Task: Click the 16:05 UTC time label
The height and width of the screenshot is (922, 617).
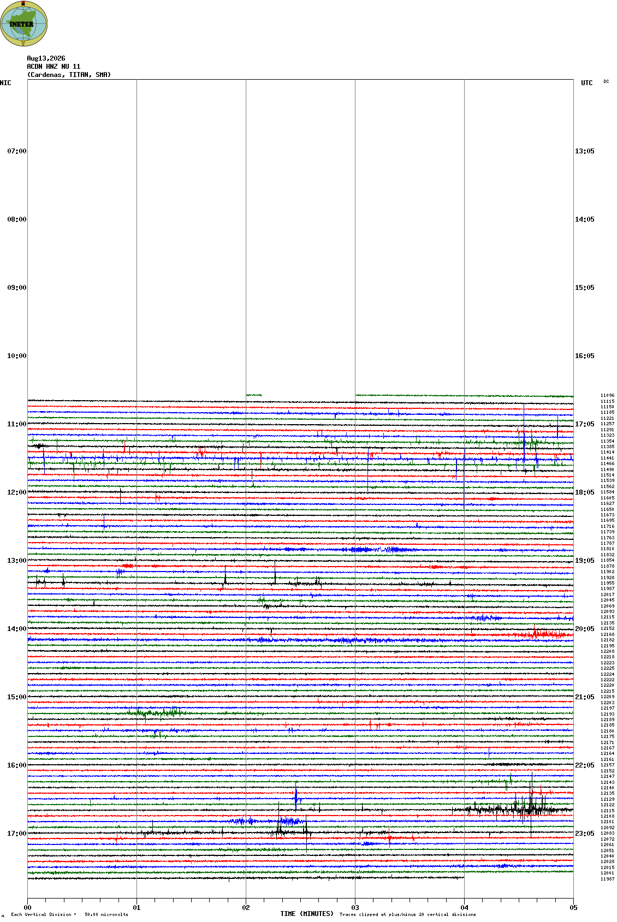Action: (x=585, y=356)
